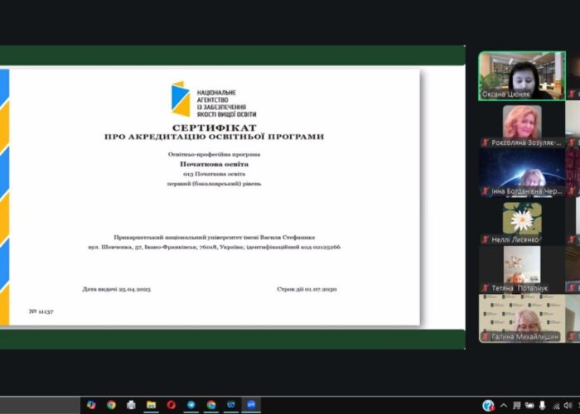The height and width of the screenshot is (414, 580).
Task: Switch to the Zoom app in taskbar
Action: point(250,405)
